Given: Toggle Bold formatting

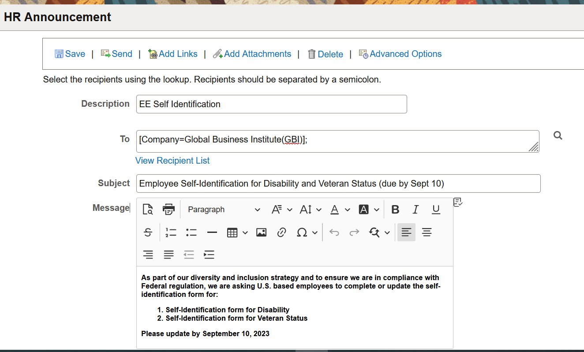Looking at the screenshot, I should (x=395, y=210).
